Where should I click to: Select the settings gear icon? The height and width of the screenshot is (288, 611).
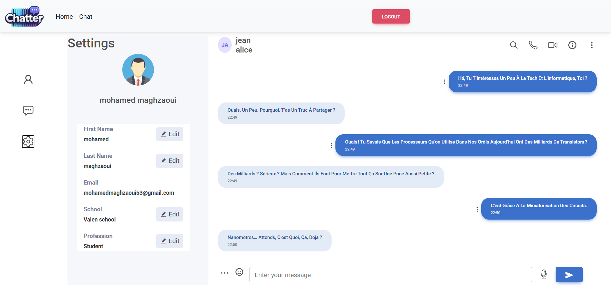tap(28, 142)
